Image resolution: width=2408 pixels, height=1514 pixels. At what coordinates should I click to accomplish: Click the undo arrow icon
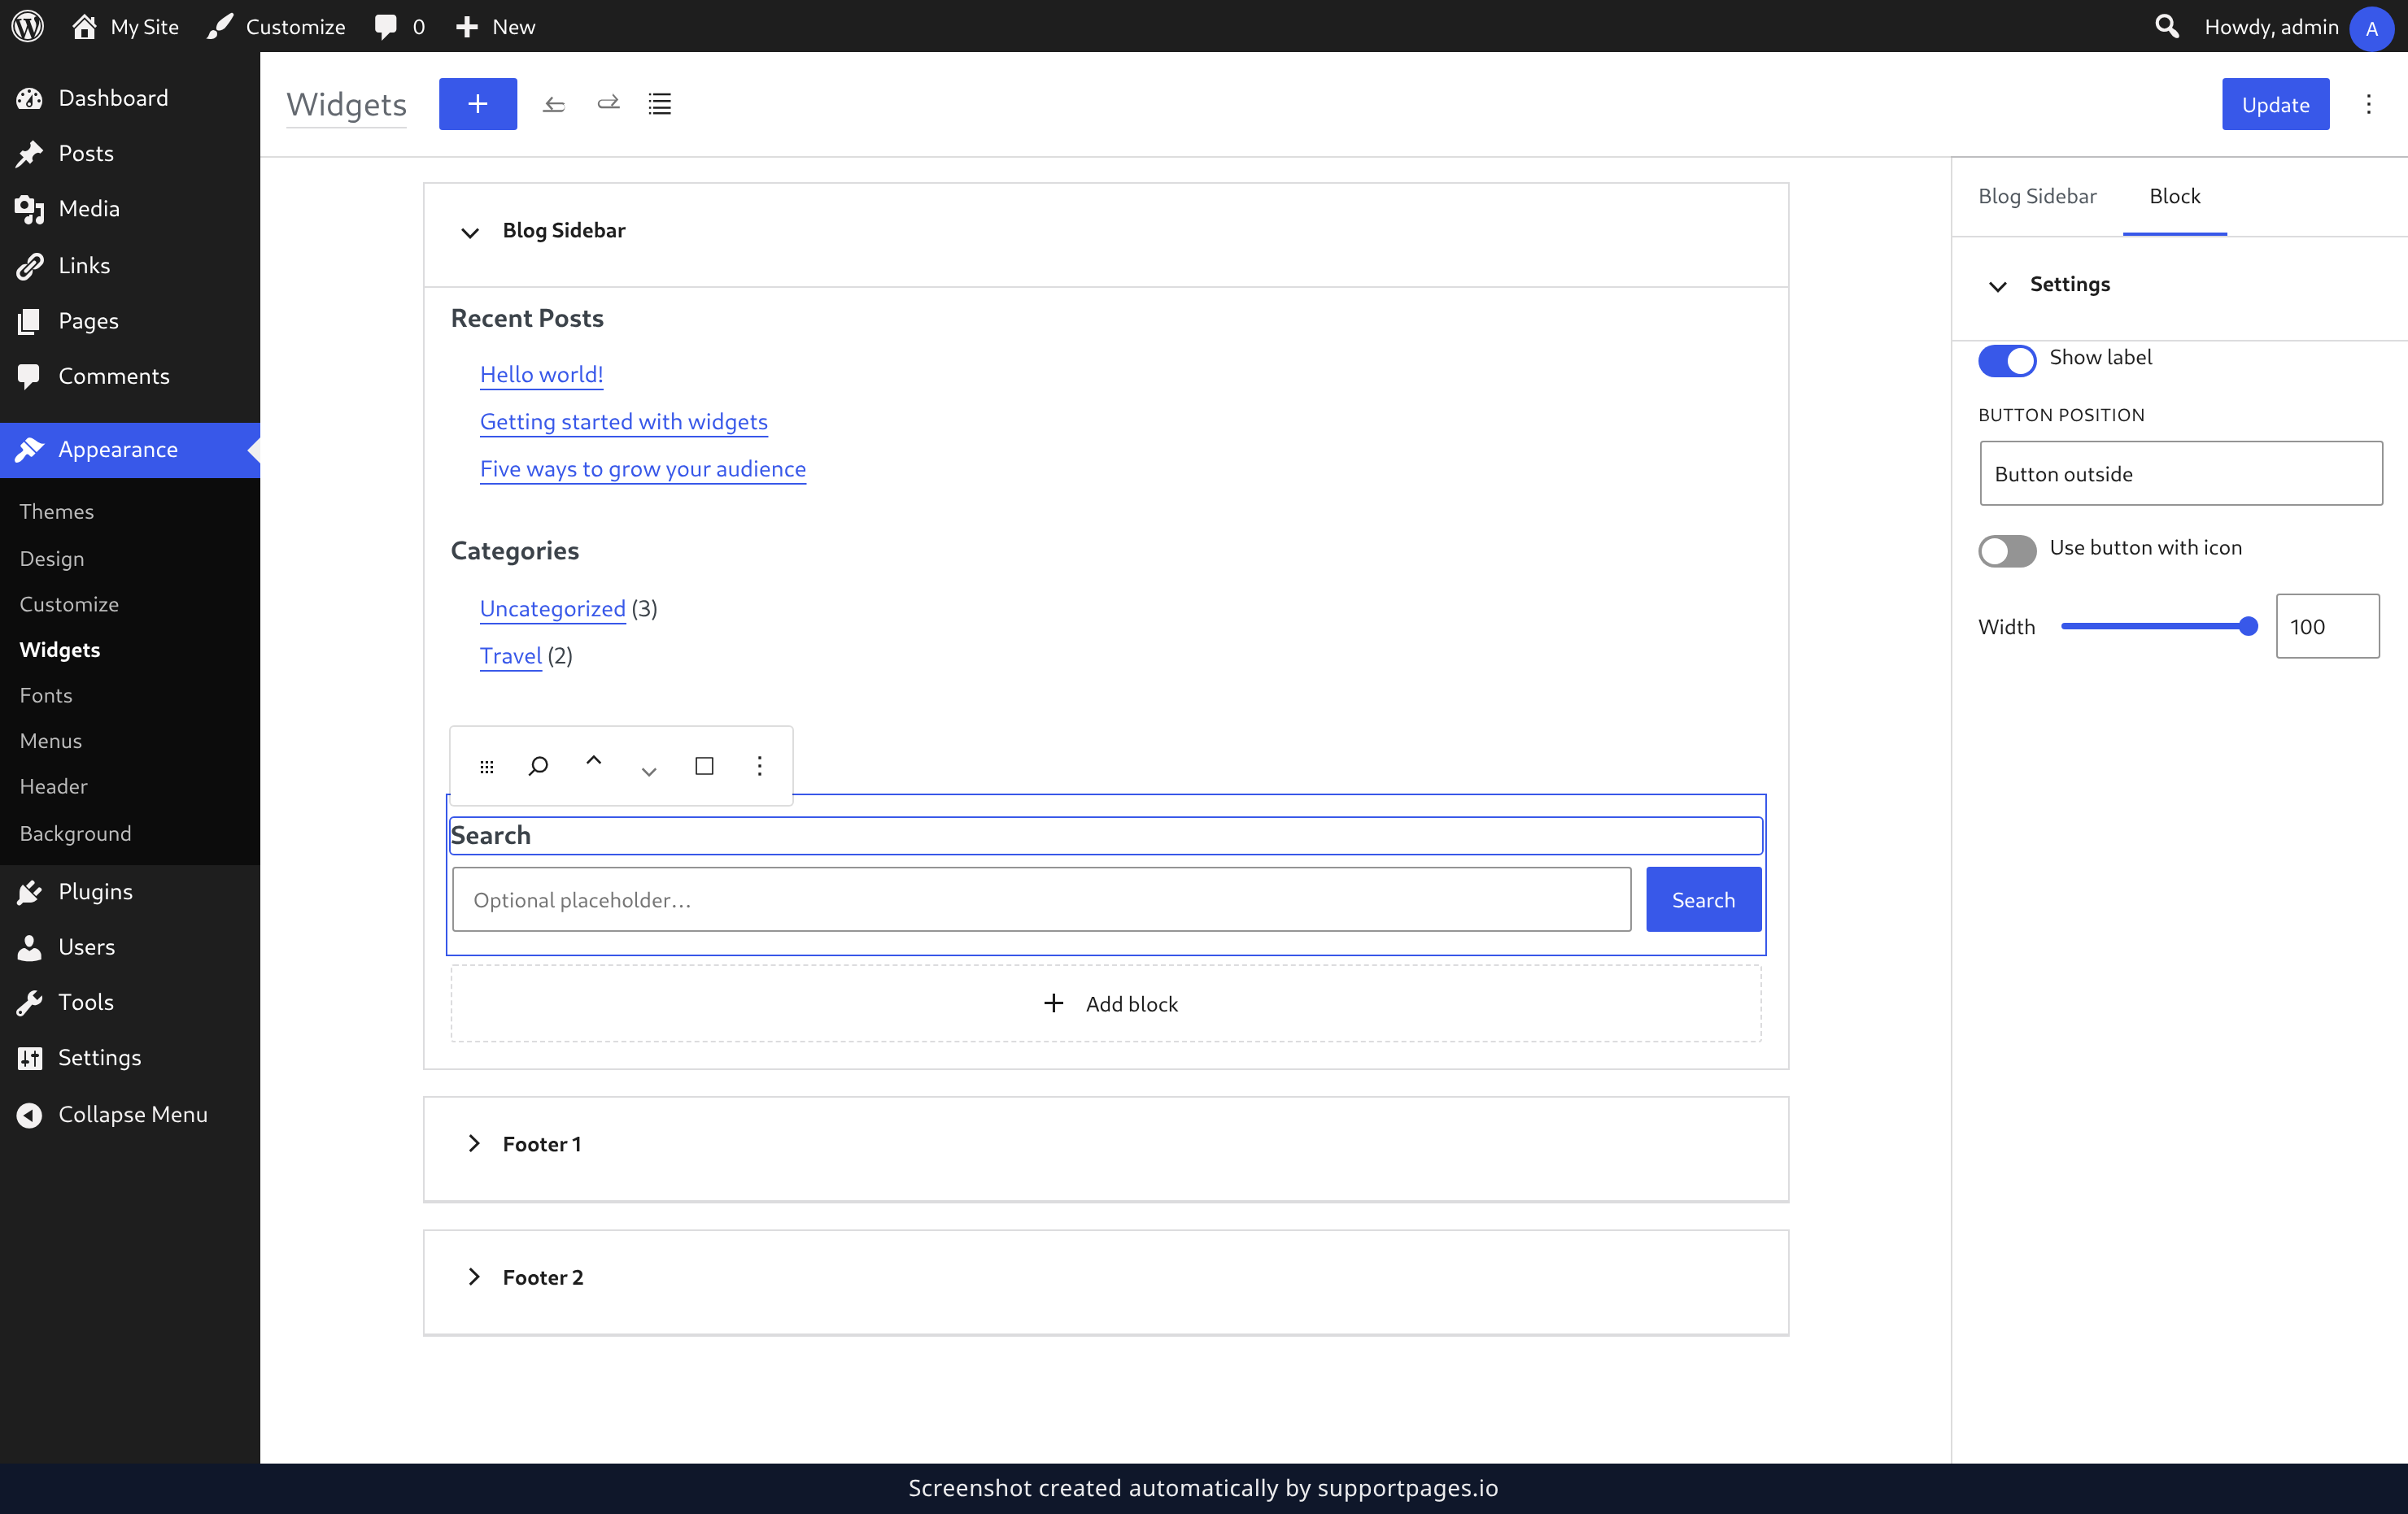[x=554, y=104]
